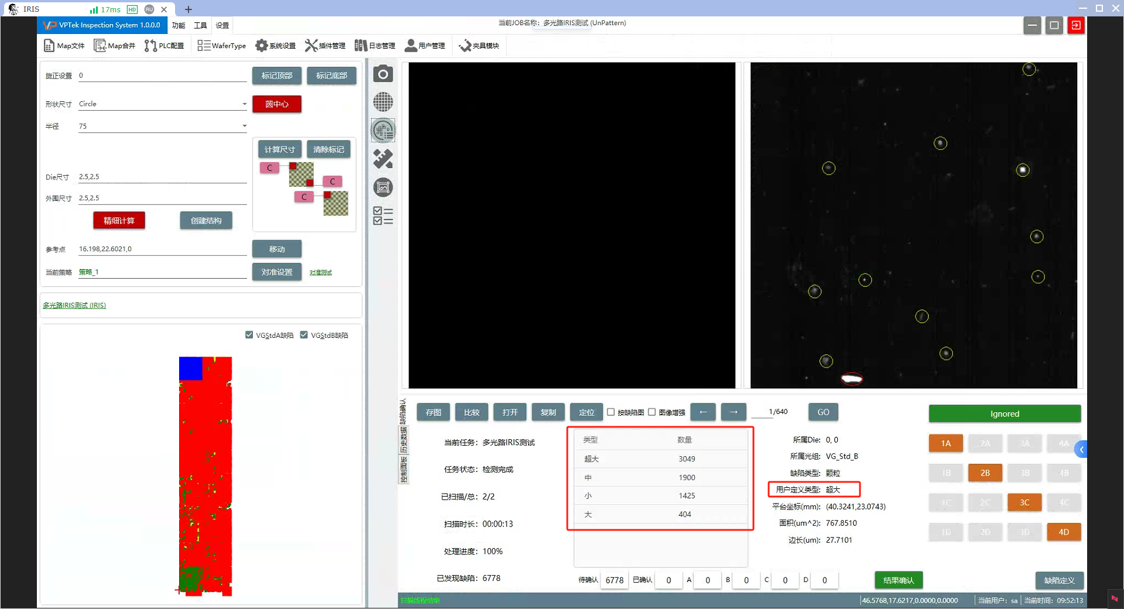Image resolution: width=1124 pixels, height=609 pixels.
Task: Click the 对准测试 link
Action: click(x=321, y=272)
